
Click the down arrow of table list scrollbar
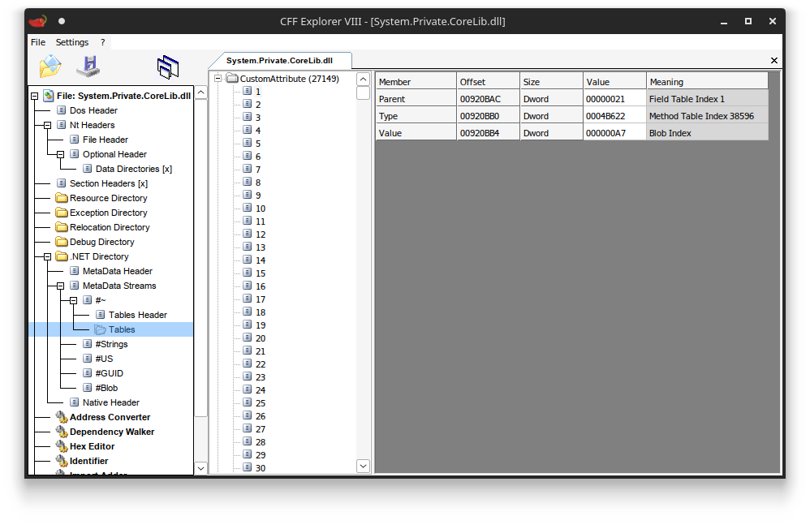tap(363, 466)
